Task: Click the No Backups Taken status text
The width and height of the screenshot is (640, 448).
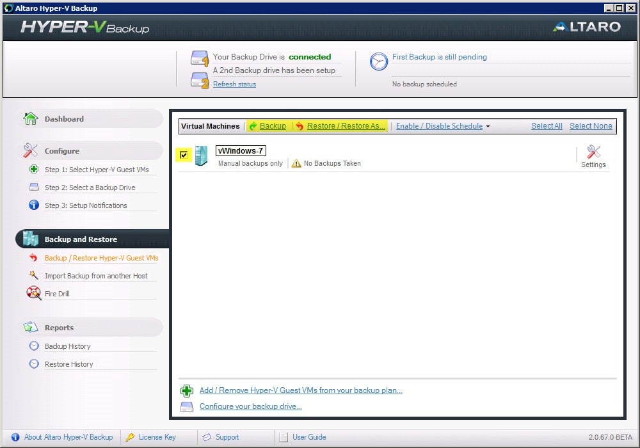Action: pyautogui.click(x=332, y=163)
